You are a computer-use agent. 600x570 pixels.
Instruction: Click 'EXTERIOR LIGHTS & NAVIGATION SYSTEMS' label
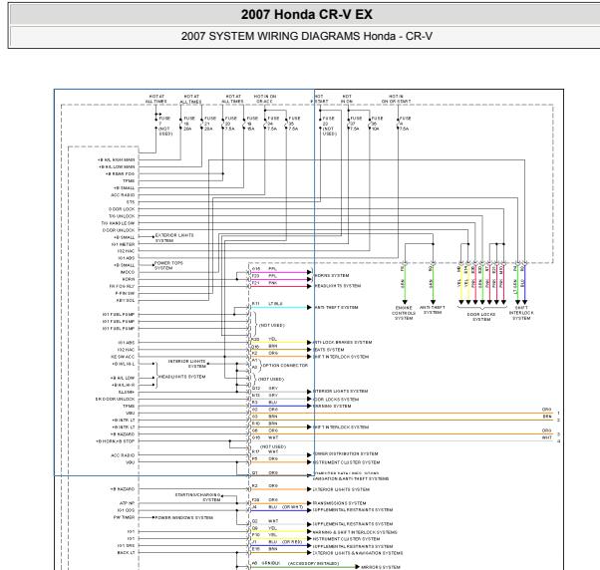358,553
